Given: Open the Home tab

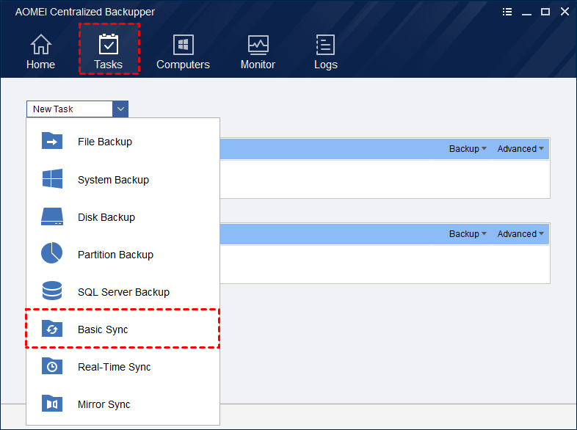Looking at the screenshot, I should coord(40,51).
